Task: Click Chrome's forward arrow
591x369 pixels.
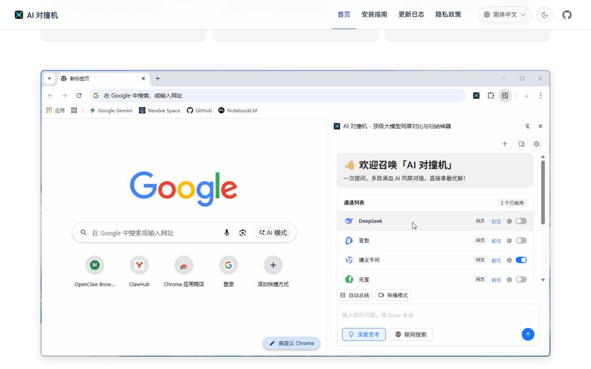Action: pos(65,95)
